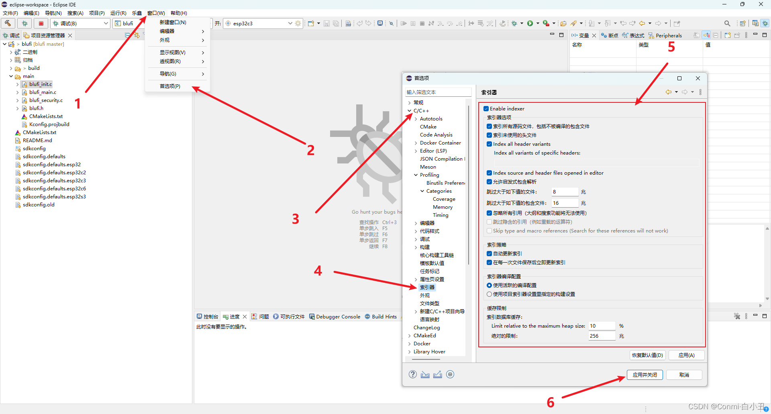Select 索引器 in the preferences tree
771x414 pixels.
point(427,287)
